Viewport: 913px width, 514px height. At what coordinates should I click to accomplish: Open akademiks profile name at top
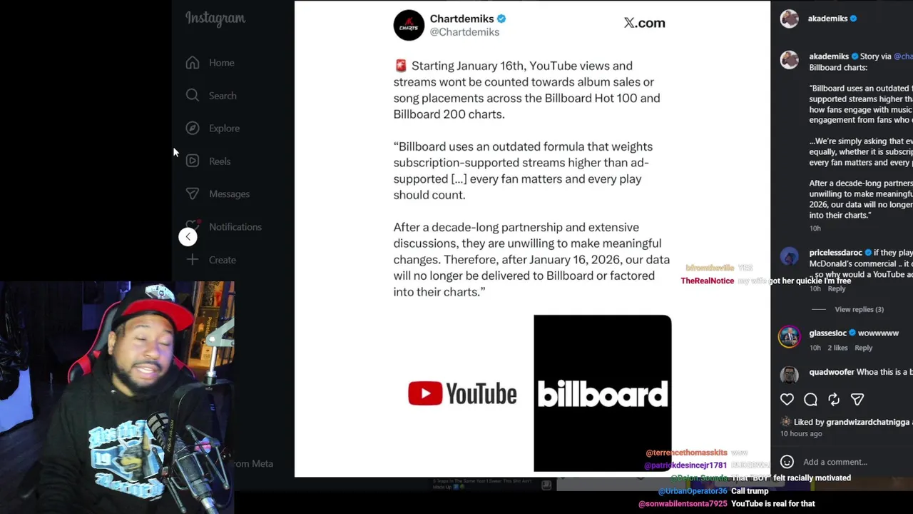827,19
